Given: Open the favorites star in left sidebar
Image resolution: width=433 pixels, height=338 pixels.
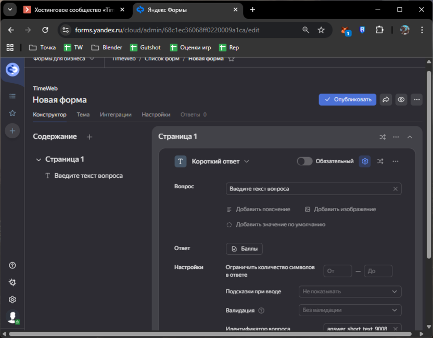Looking at the screenshot, I should point(12,113).
